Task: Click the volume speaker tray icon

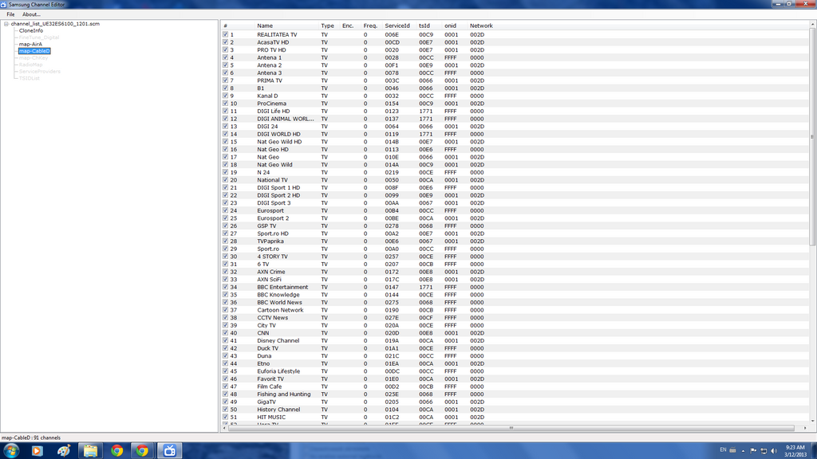Action: pos(774,451)
